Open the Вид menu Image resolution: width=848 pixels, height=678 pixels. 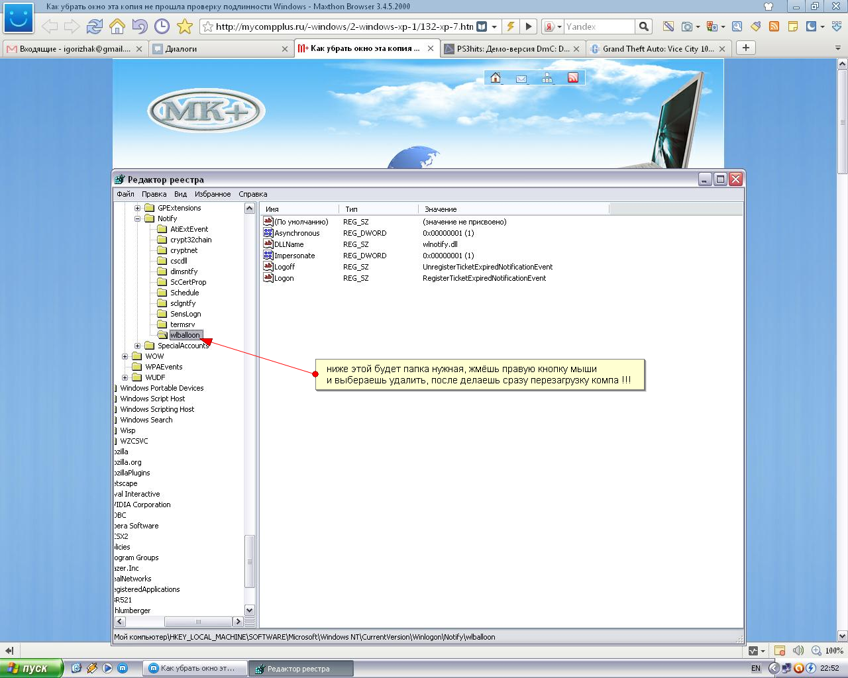pos(180,194)
